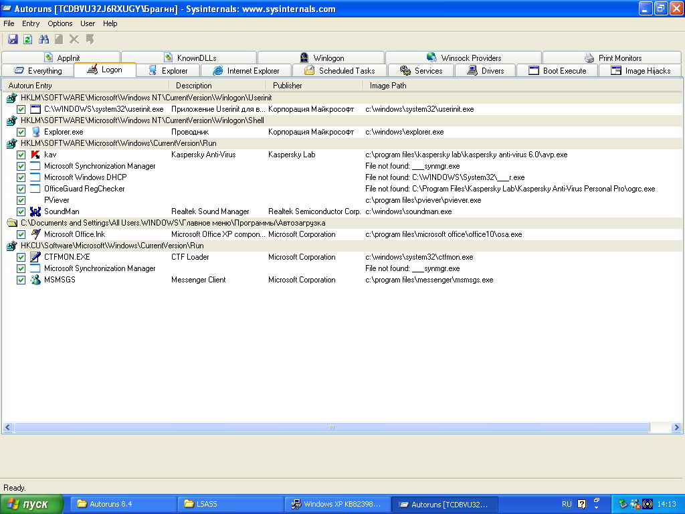Open the Scheduled Tasks tab
The image size is (685, 514).
coord(339,71)
